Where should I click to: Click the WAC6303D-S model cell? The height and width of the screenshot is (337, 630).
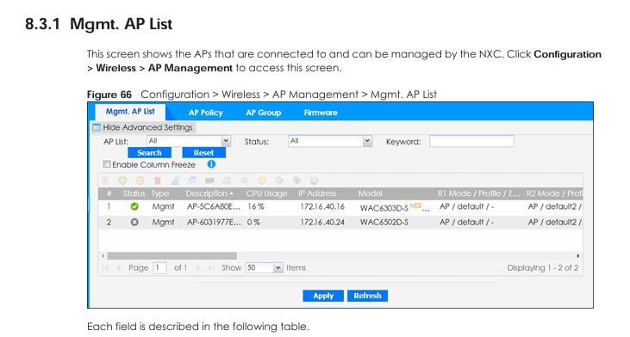(384, 207)
